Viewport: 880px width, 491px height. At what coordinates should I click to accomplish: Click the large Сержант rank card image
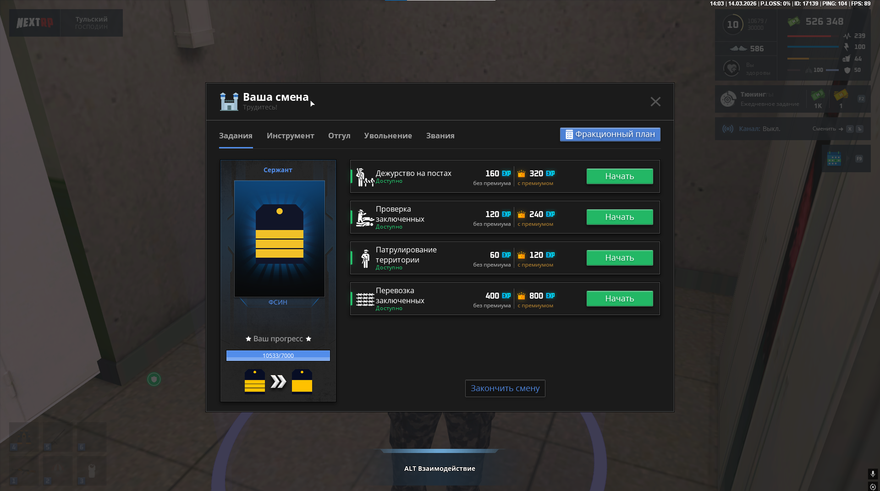point(279,239)
